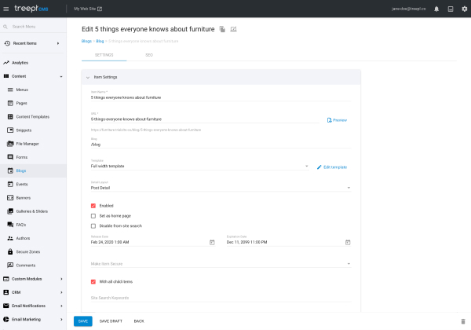The image size is (471, 330).
Task: Open the Template dropdown
Action: coord(199,166)
